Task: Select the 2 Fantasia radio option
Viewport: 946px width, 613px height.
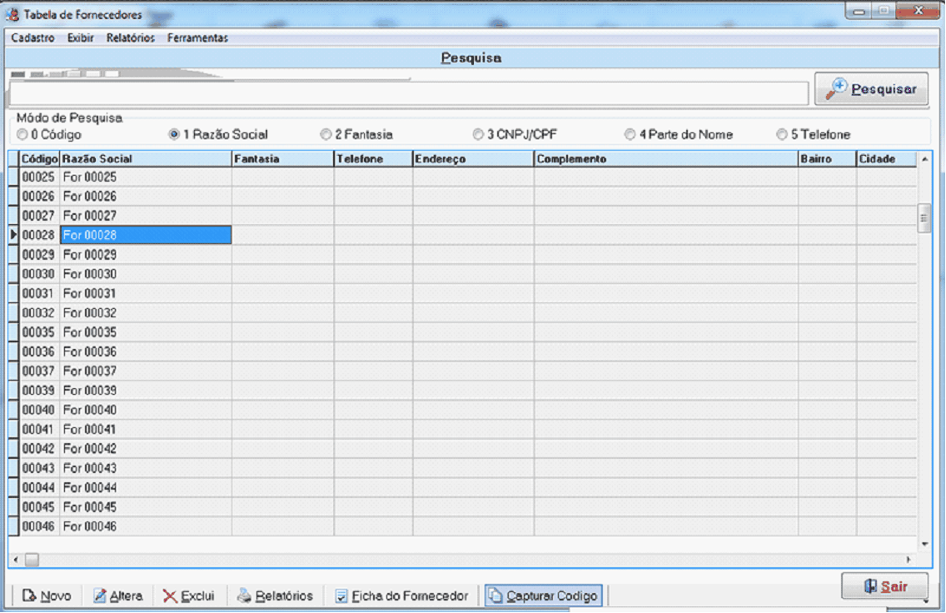Action: [326, 135]
